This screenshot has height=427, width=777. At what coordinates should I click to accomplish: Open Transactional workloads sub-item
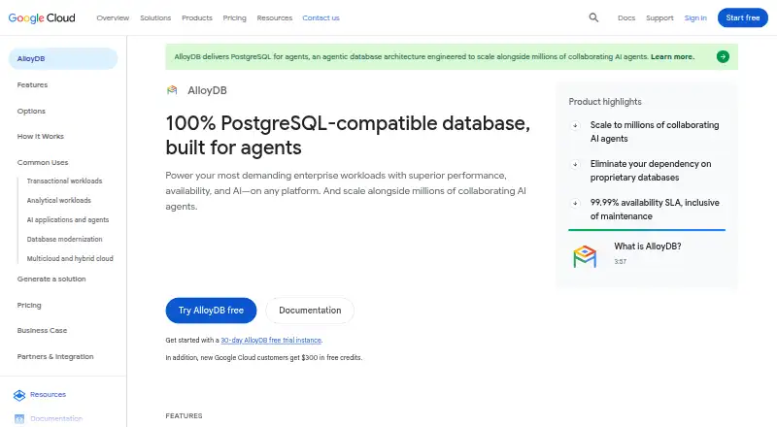[x=64, y=181]
